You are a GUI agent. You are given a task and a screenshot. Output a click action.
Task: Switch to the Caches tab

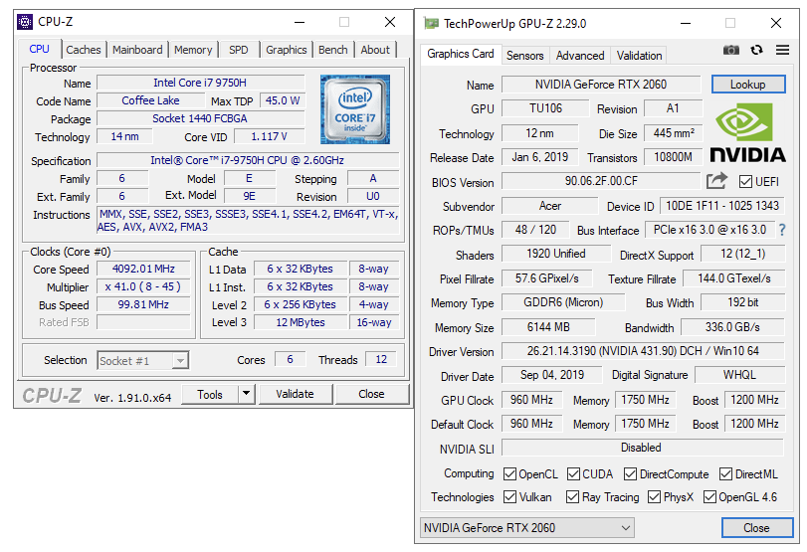(x=84, y=50)
